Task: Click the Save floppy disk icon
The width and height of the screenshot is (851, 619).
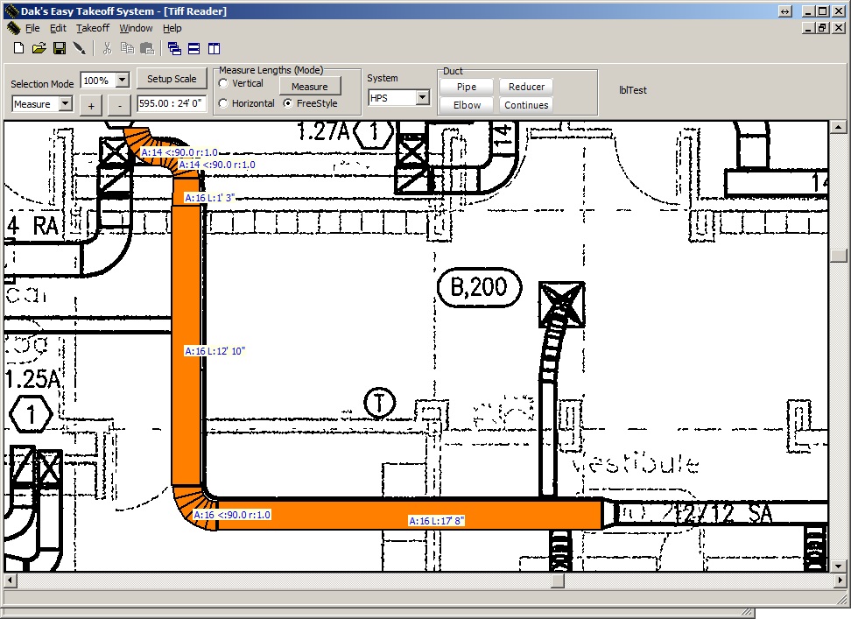Action: tap(60, 48)
